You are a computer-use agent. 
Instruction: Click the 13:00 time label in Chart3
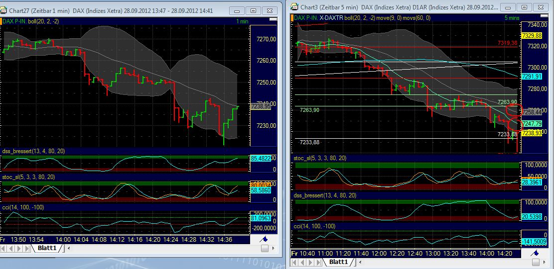coord(432,253)
